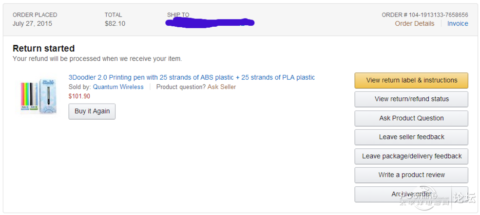480x215 pixels.
Task: Open the Invoice link
Action: 458,23
